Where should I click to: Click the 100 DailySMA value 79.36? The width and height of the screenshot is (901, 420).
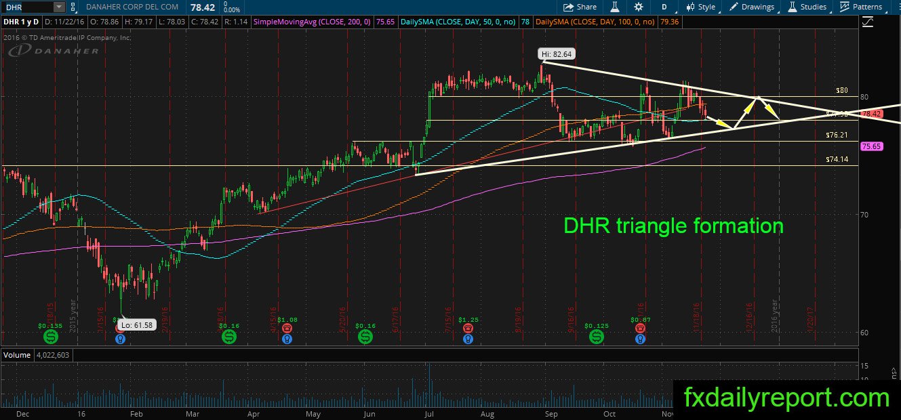(668, 22)
